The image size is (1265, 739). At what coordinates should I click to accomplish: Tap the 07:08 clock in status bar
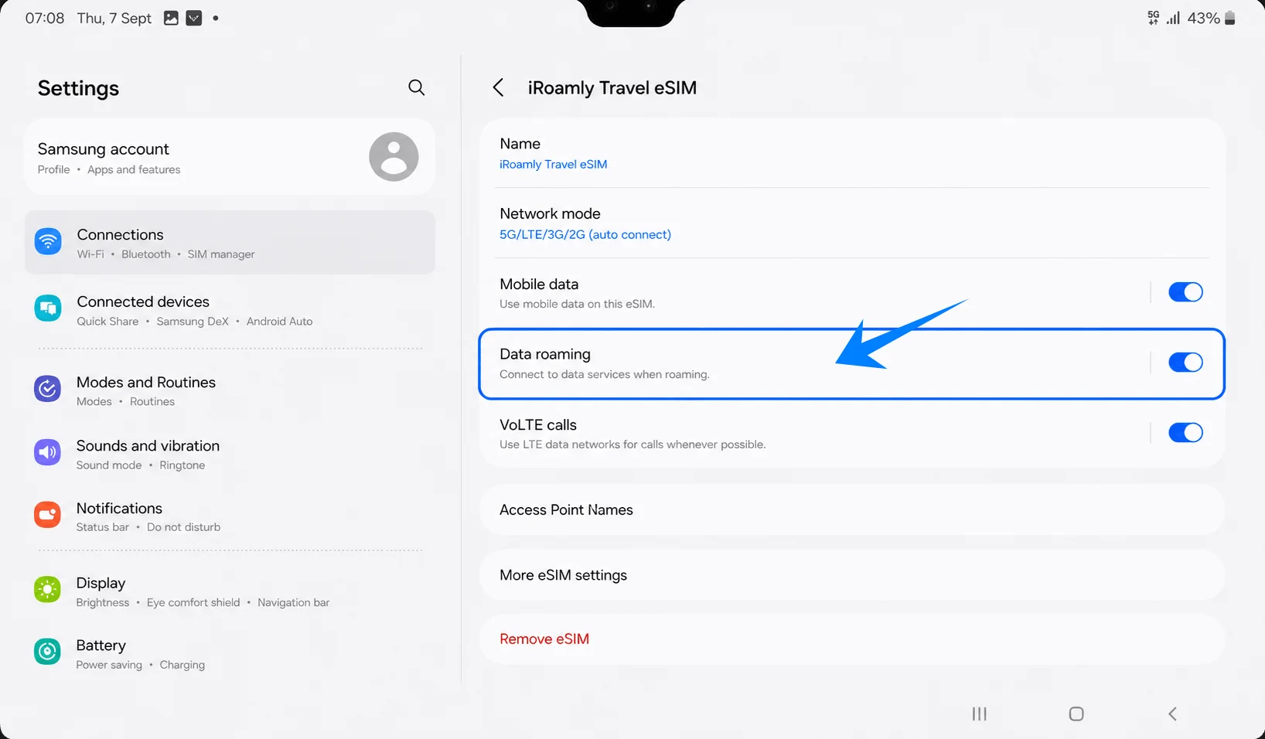(x=45, y=18)
